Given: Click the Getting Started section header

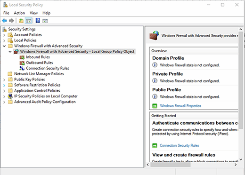Looking at the screenshot, I should click(x=163, y=116).
